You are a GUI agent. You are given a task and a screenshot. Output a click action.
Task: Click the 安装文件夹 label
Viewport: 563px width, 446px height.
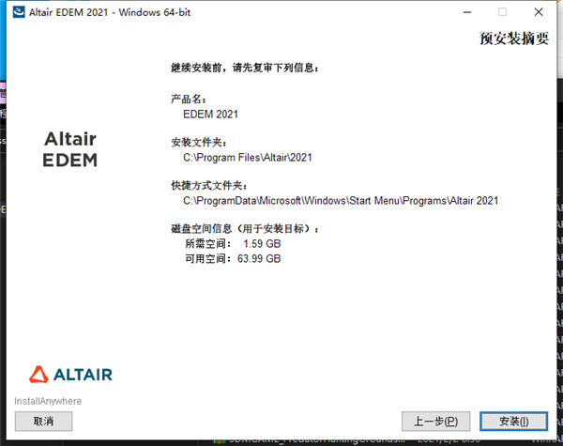(199, 143)
